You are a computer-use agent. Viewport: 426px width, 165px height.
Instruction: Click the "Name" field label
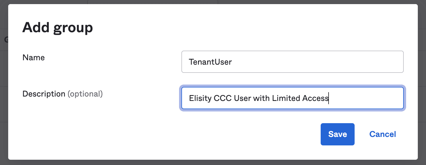point(34,58)
